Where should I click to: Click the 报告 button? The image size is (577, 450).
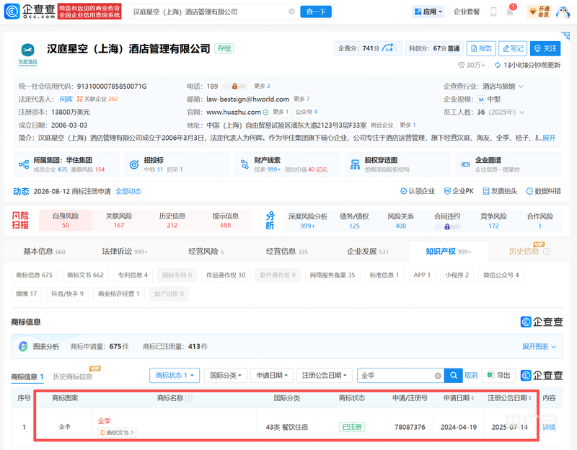[481, 48]
